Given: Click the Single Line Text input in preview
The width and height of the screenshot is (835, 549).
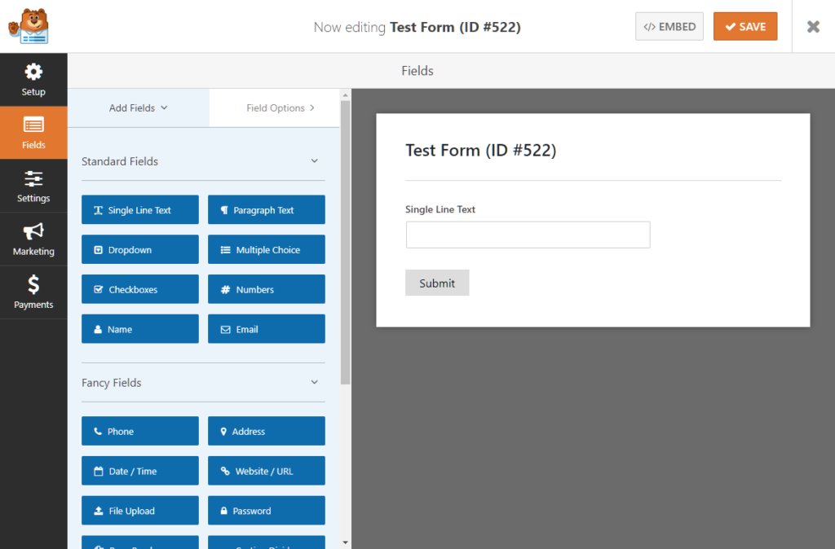Looking at the screenshot, I should (528, 235).
